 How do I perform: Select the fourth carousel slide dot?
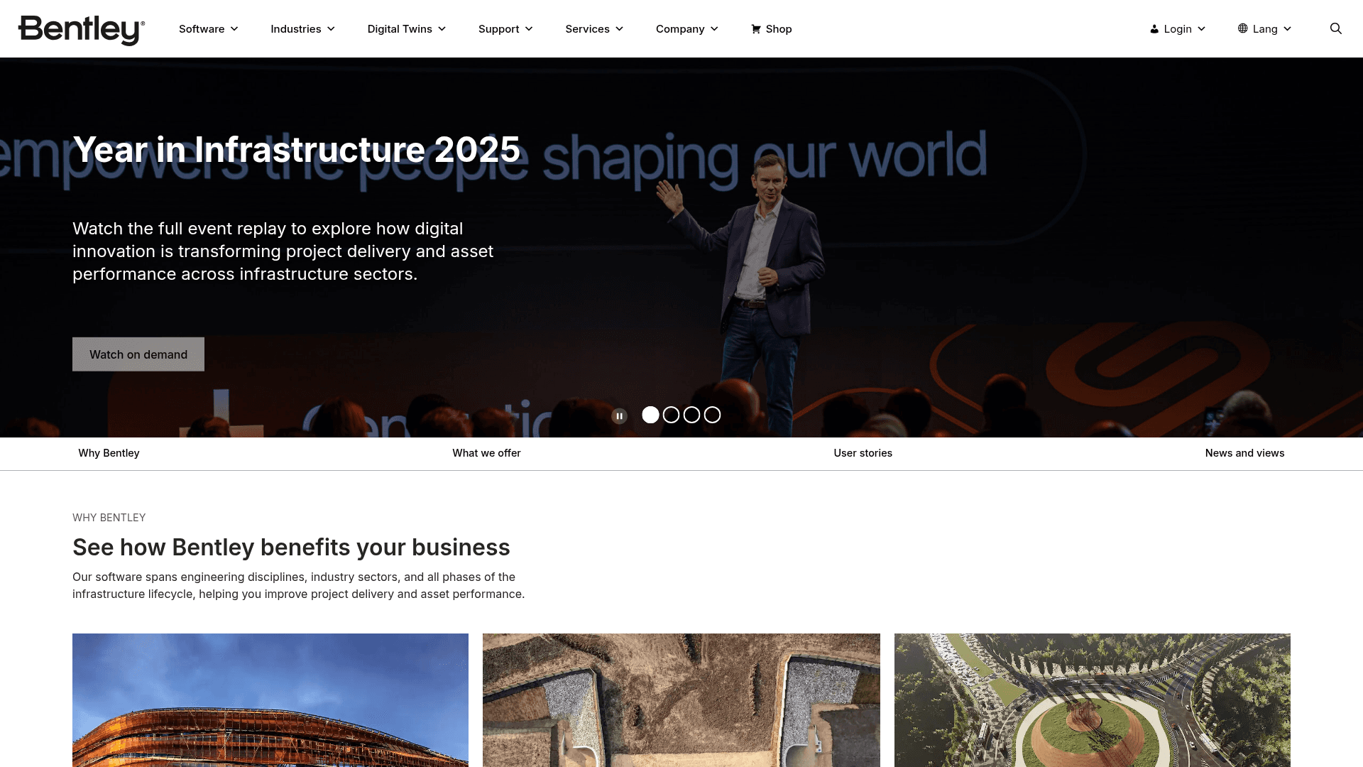[x=712, y=415]
